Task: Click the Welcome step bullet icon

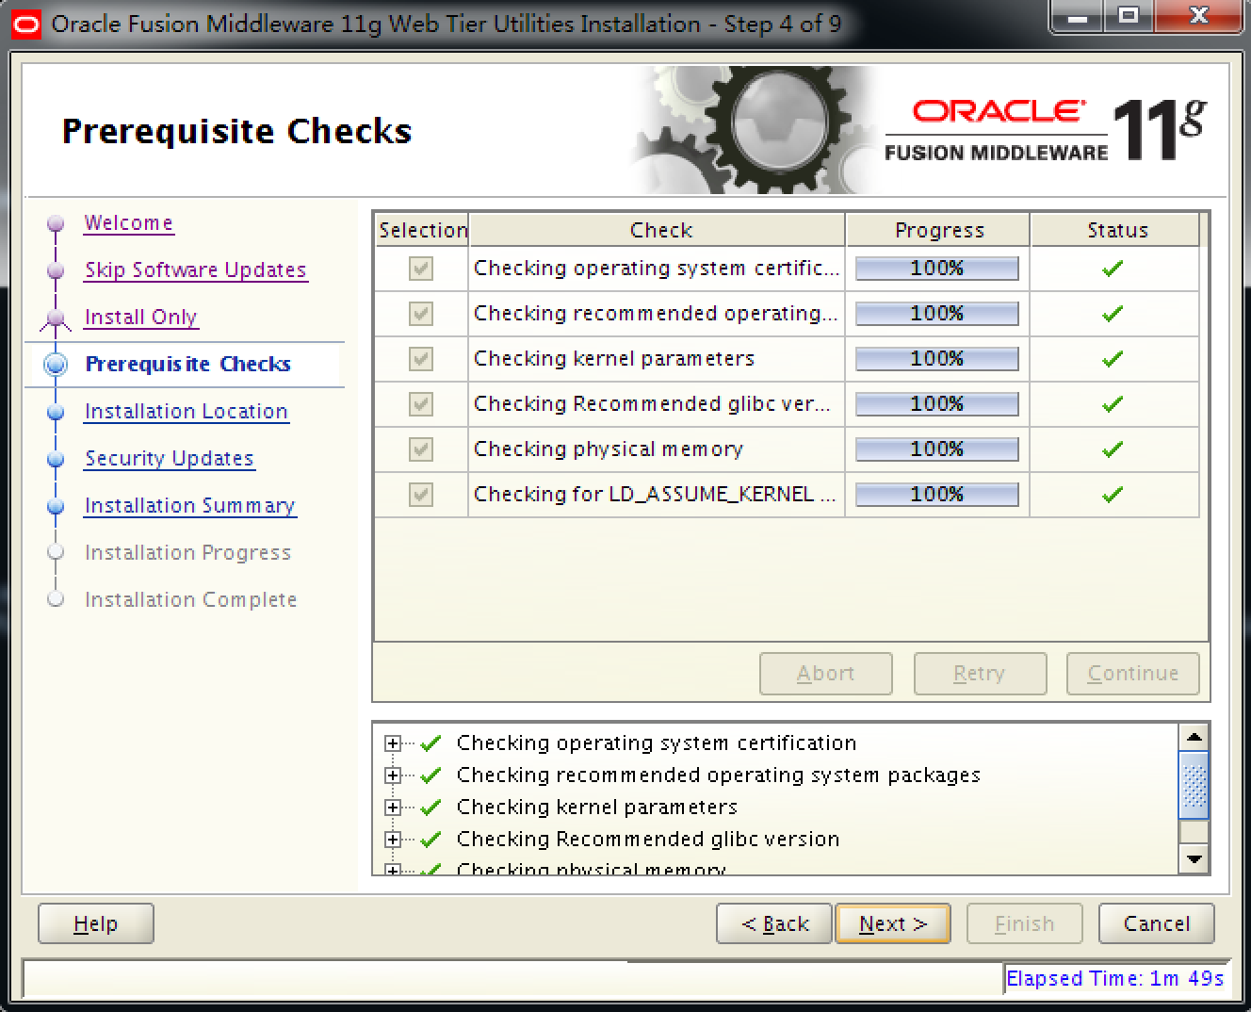Action: click(56, 223)
